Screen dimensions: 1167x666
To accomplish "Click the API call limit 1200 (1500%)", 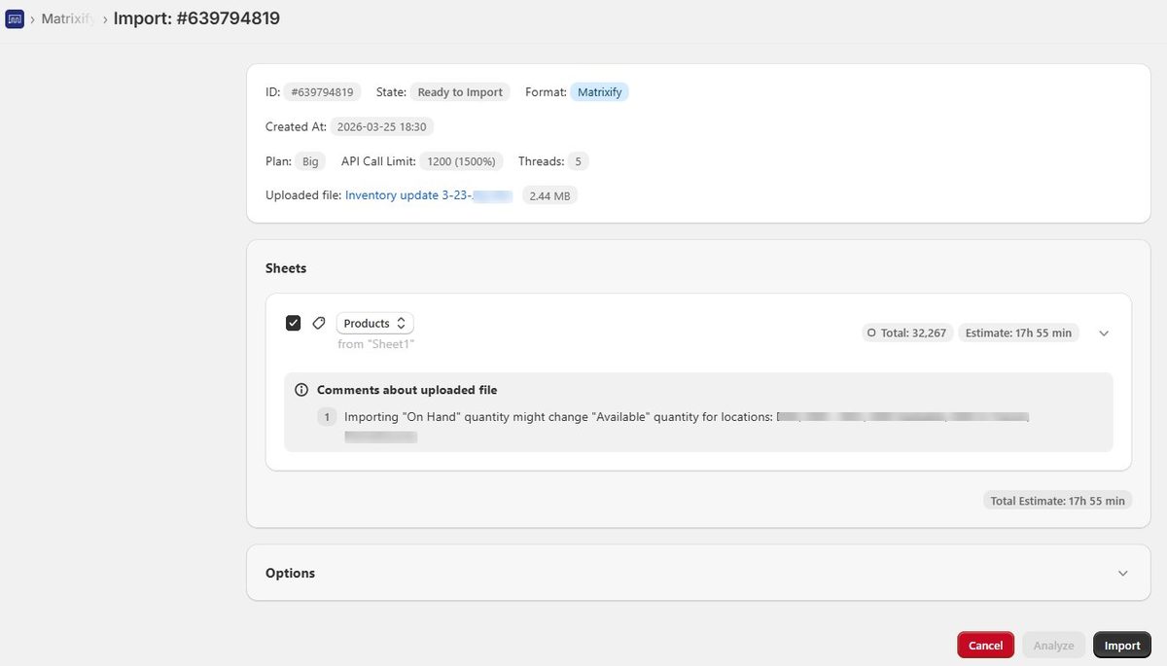I will click(x=461, y=161).
